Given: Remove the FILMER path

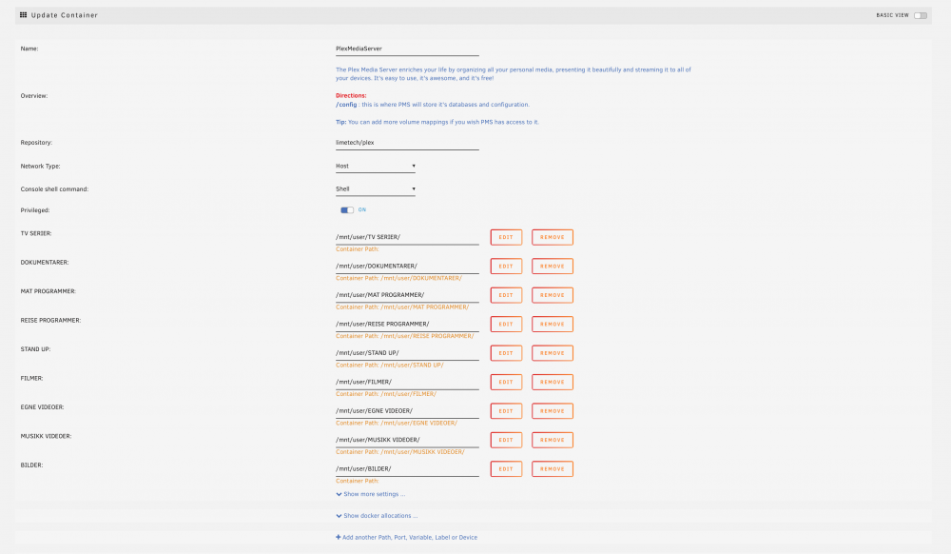Looking at the screenshot, I should (x=552, y=383).
